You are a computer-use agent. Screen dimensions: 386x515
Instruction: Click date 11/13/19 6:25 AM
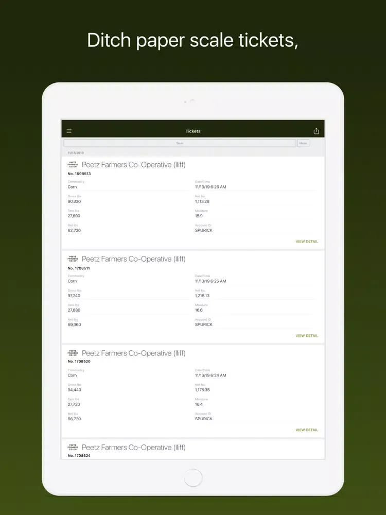(210, 281)
